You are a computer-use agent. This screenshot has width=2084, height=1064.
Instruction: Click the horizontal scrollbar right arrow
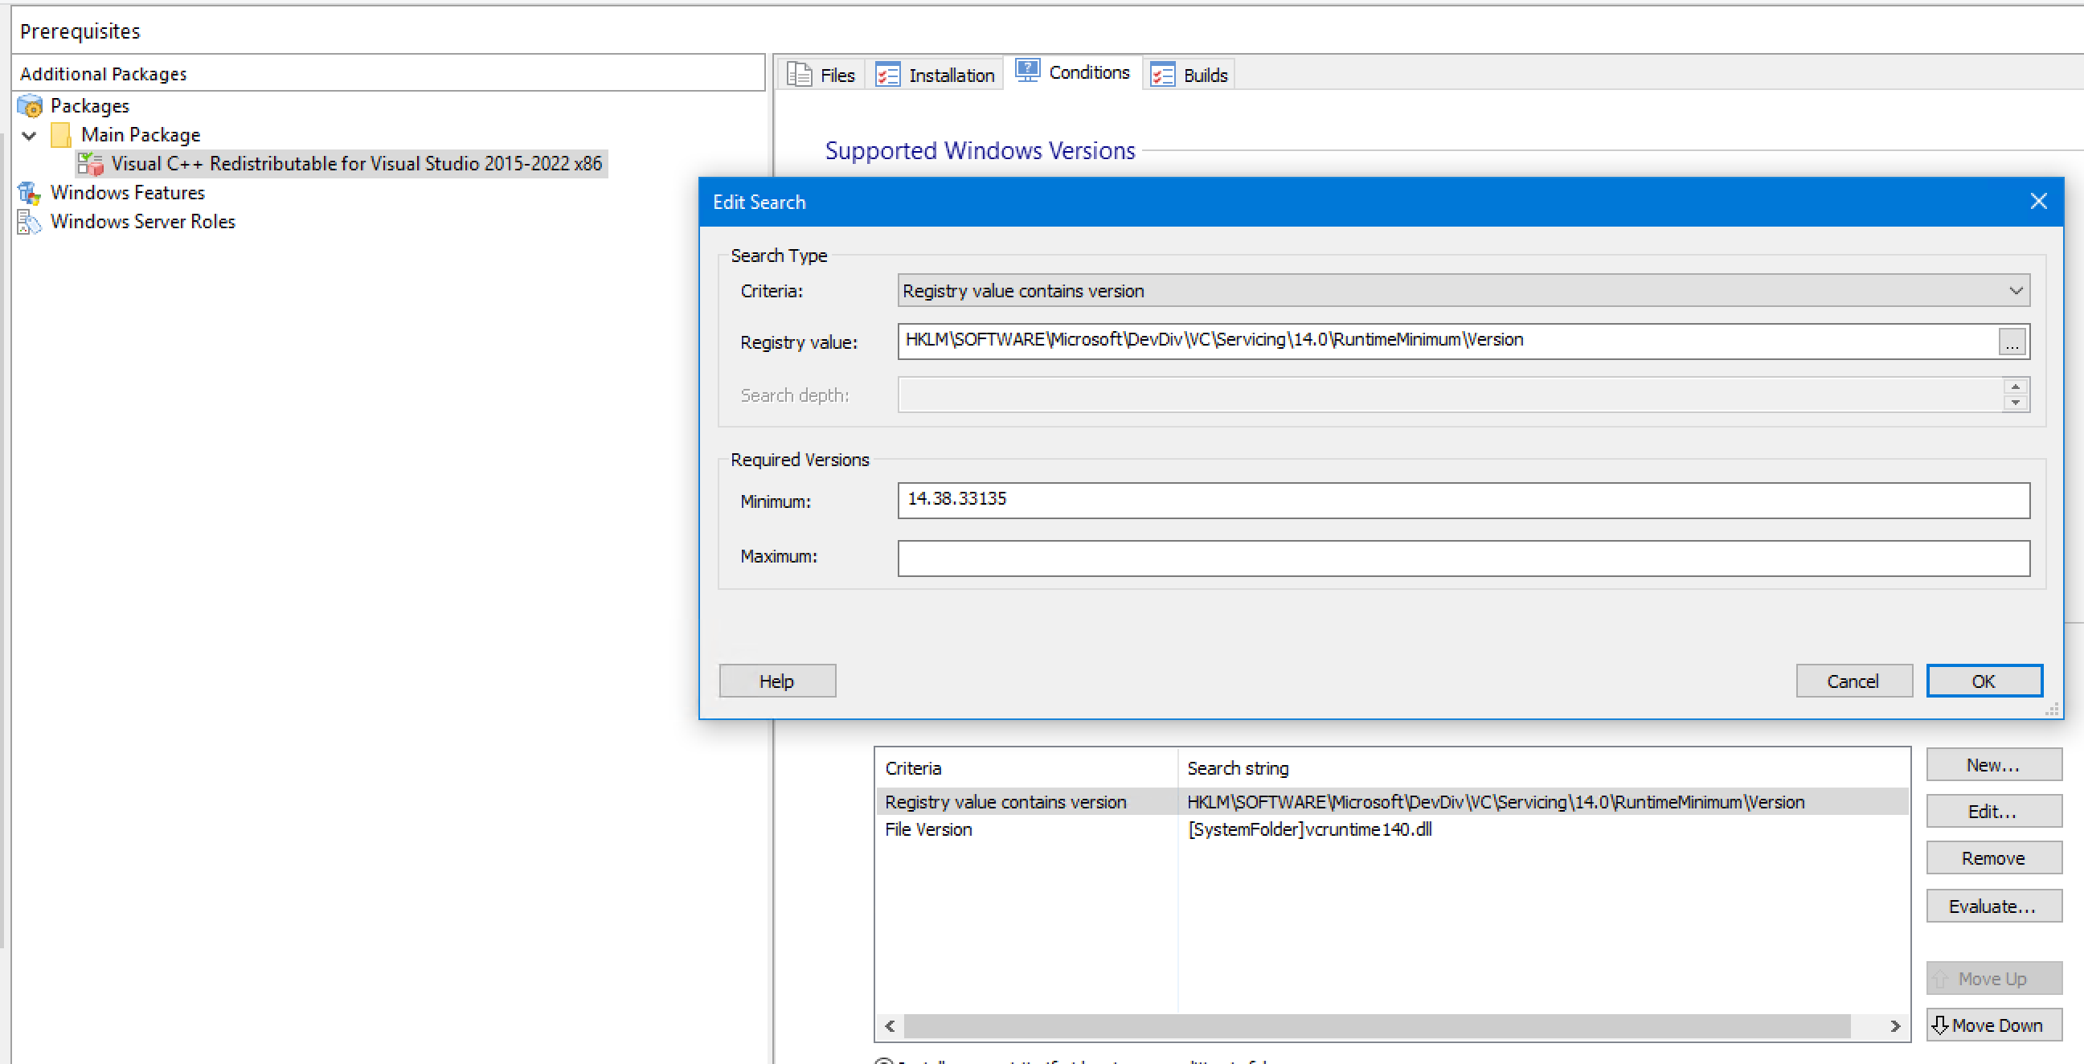click(1894, 1026)
